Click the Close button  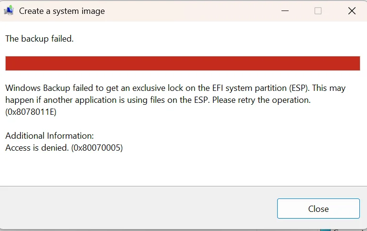tap(318, 209)
